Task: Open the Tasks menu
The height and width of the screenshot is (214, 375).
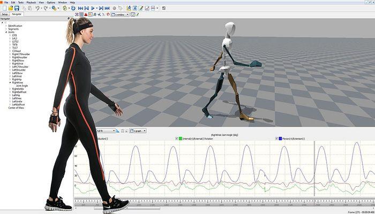Action: click(21, 2)
